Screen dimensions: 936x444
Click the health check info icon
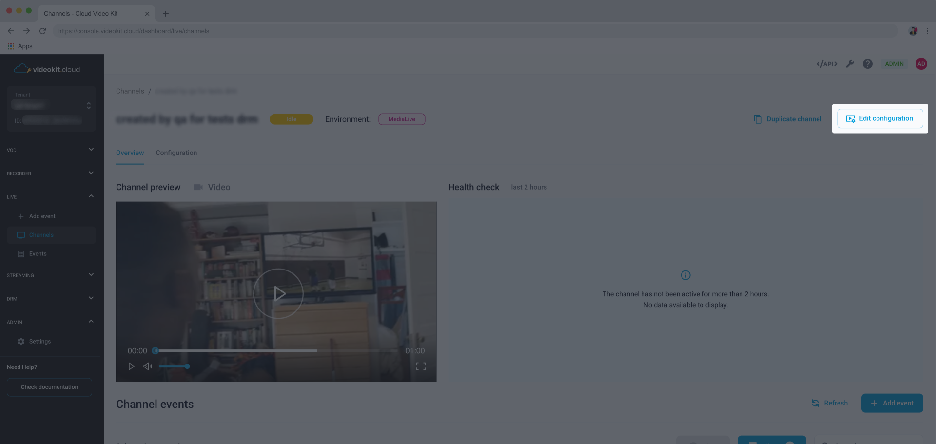(685, 275)
